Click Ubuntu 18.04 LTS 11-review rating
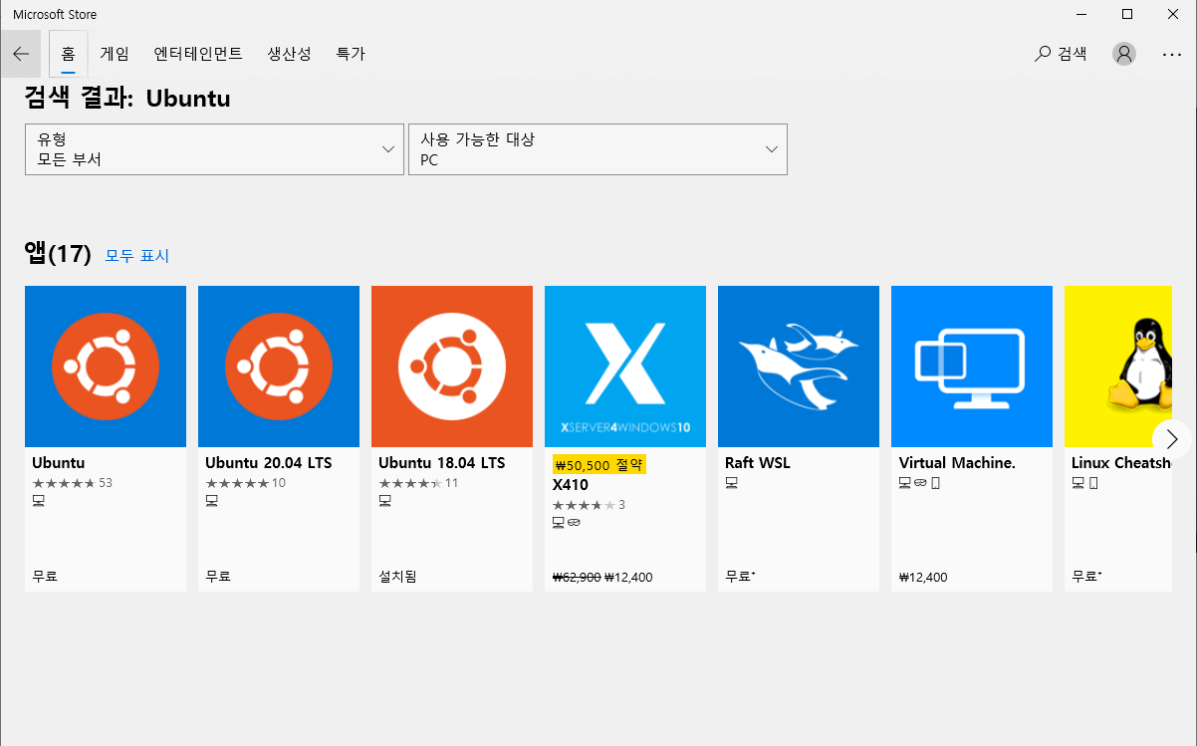This screenshot has width=1197, height=746. point(418,483)
